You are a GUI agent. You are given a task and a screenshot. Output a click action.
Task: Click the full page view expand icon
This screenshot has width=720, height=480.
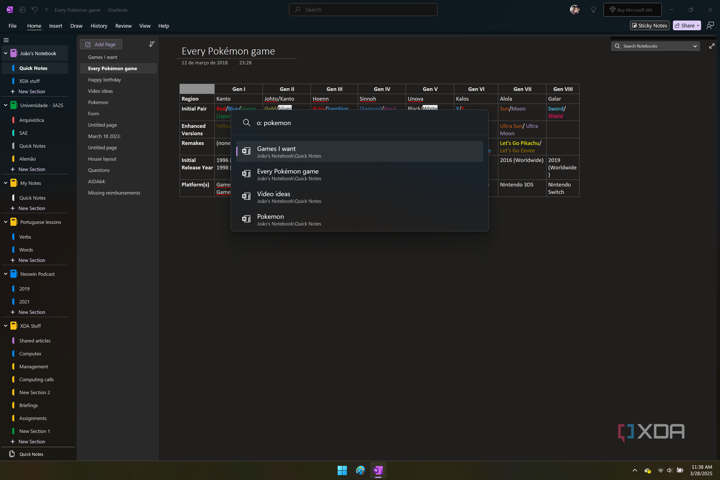pos(711,46)
